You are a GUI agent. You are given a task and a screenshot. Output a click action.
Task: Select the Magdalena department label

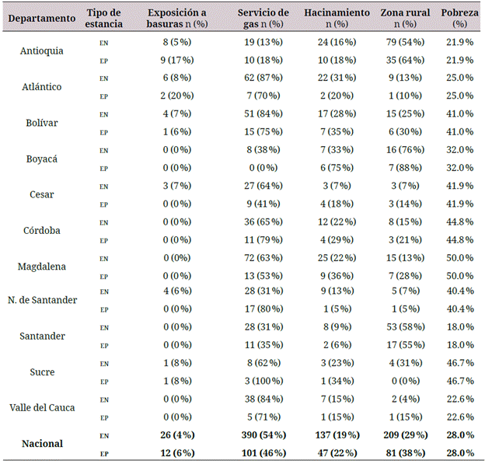pos(44,266)
